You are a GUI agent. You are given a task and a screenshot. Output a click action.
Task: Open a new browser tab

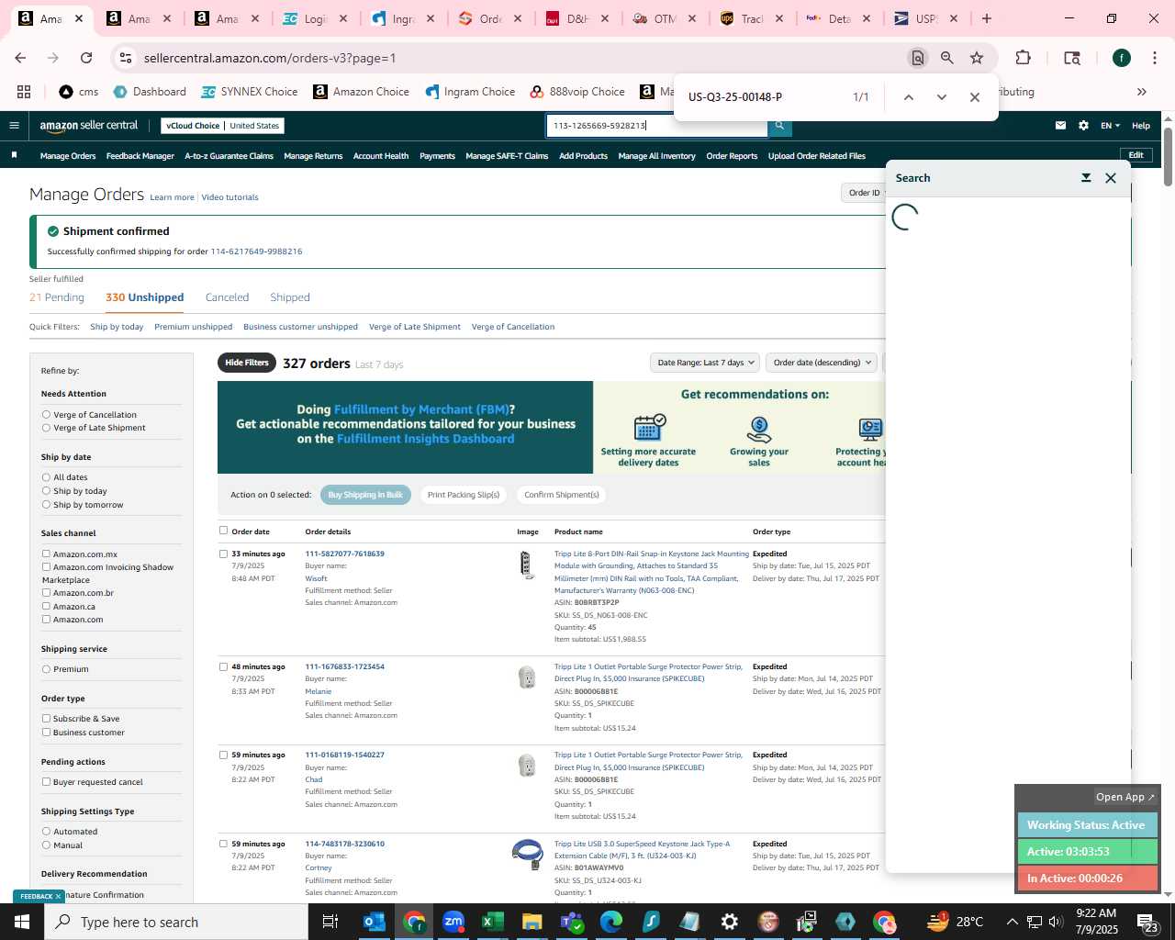pos(987,18)
